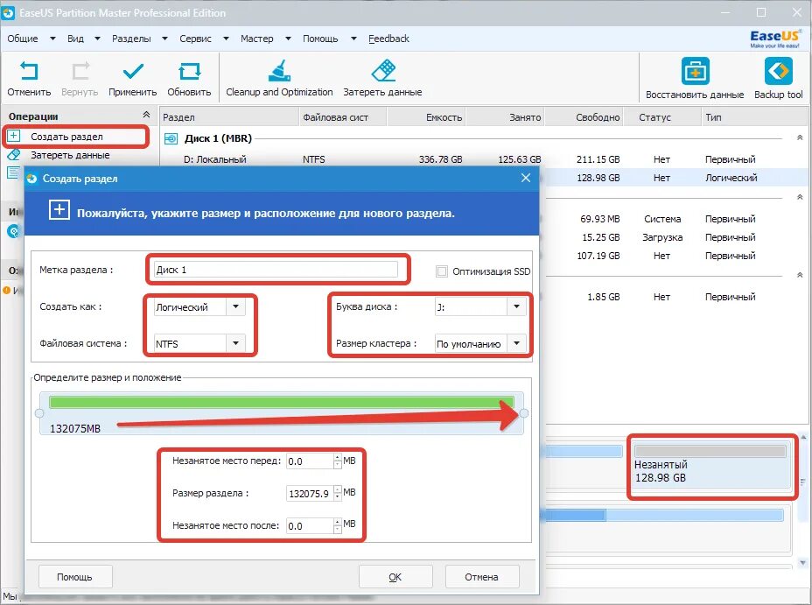Image resolution: width=812 pixels, height=605 pixels.
Task: Click the left handle of partition size bar
Action: click(x=39, y=413)
